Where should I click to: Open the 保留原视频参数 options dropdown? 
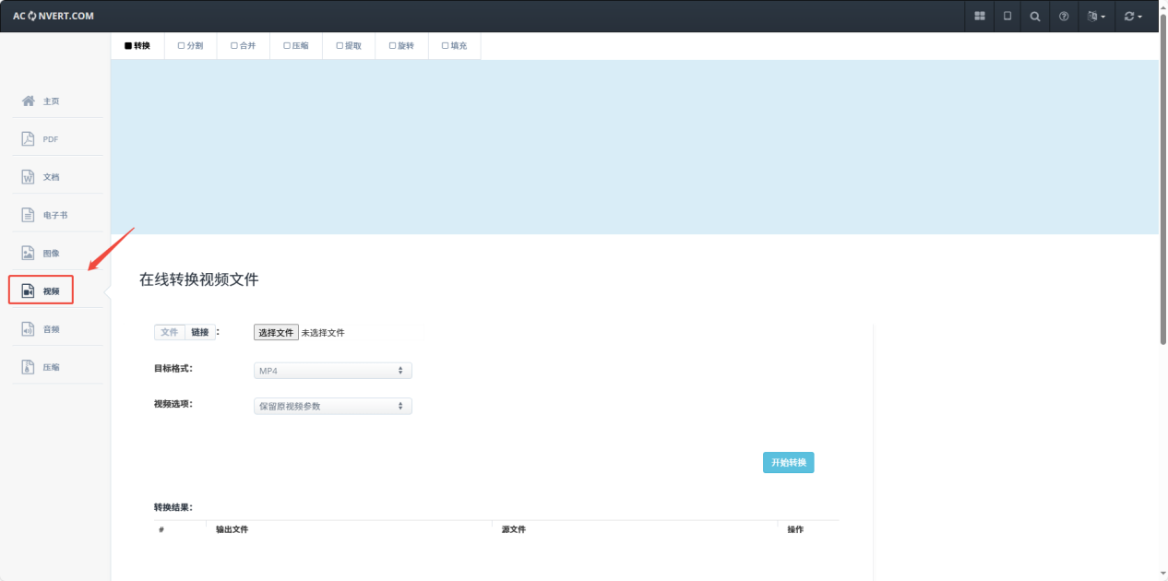pyautogui.click(x=333, y=406)
